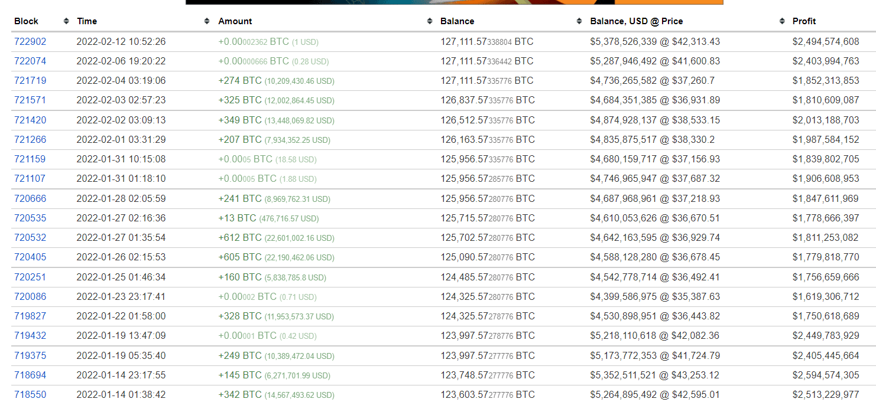Sort table by Block column arrows
The width and height of the screenshot is (876, 402).
click(66, 21)
